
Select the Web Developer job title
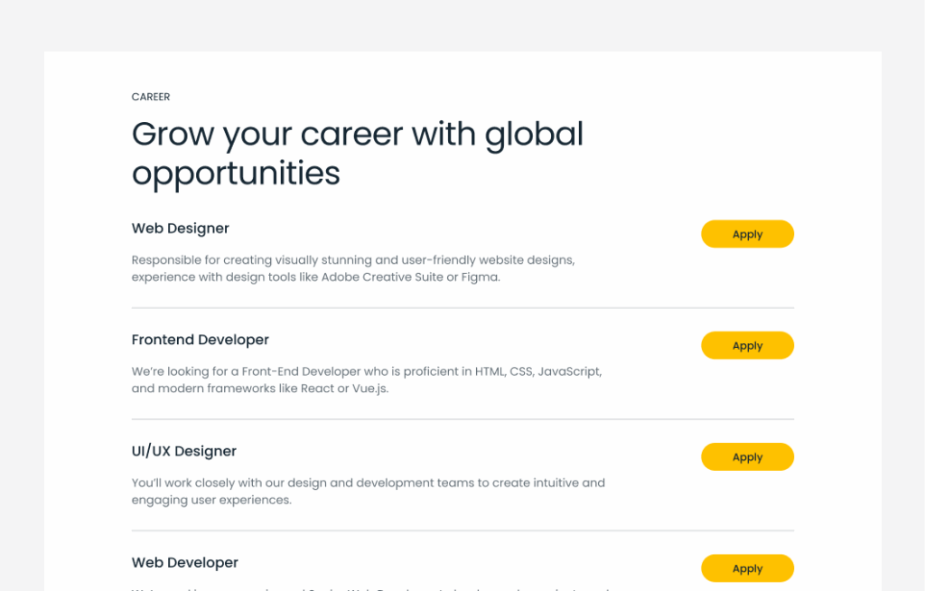pos(185,562)
